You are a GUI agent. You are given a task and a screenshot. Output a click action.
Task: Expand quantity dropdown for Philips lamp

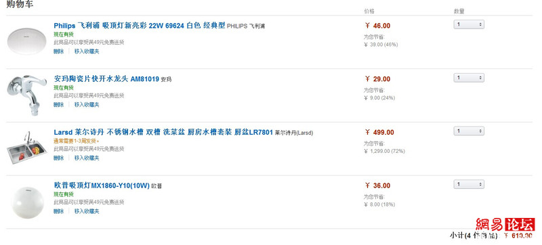pos(469,24)
